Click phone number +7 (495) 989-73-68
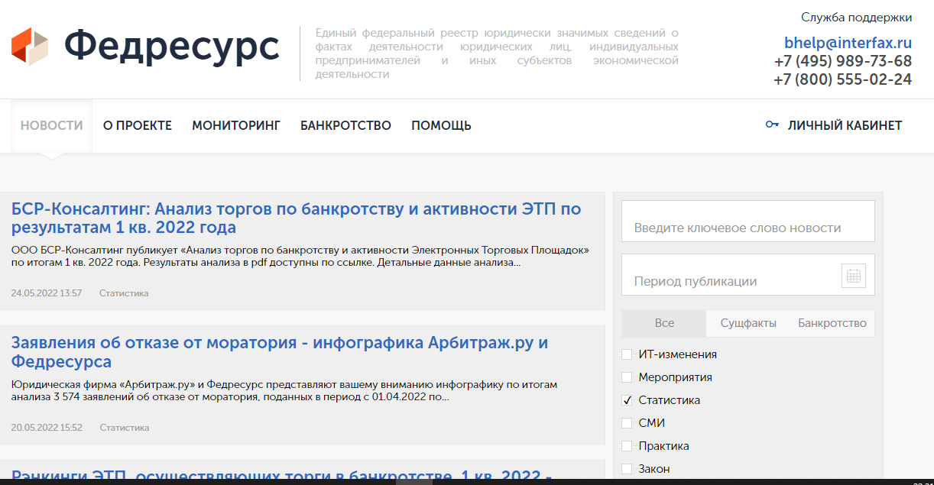This screenshot has height=485, width=934. [x=843, y=61]
